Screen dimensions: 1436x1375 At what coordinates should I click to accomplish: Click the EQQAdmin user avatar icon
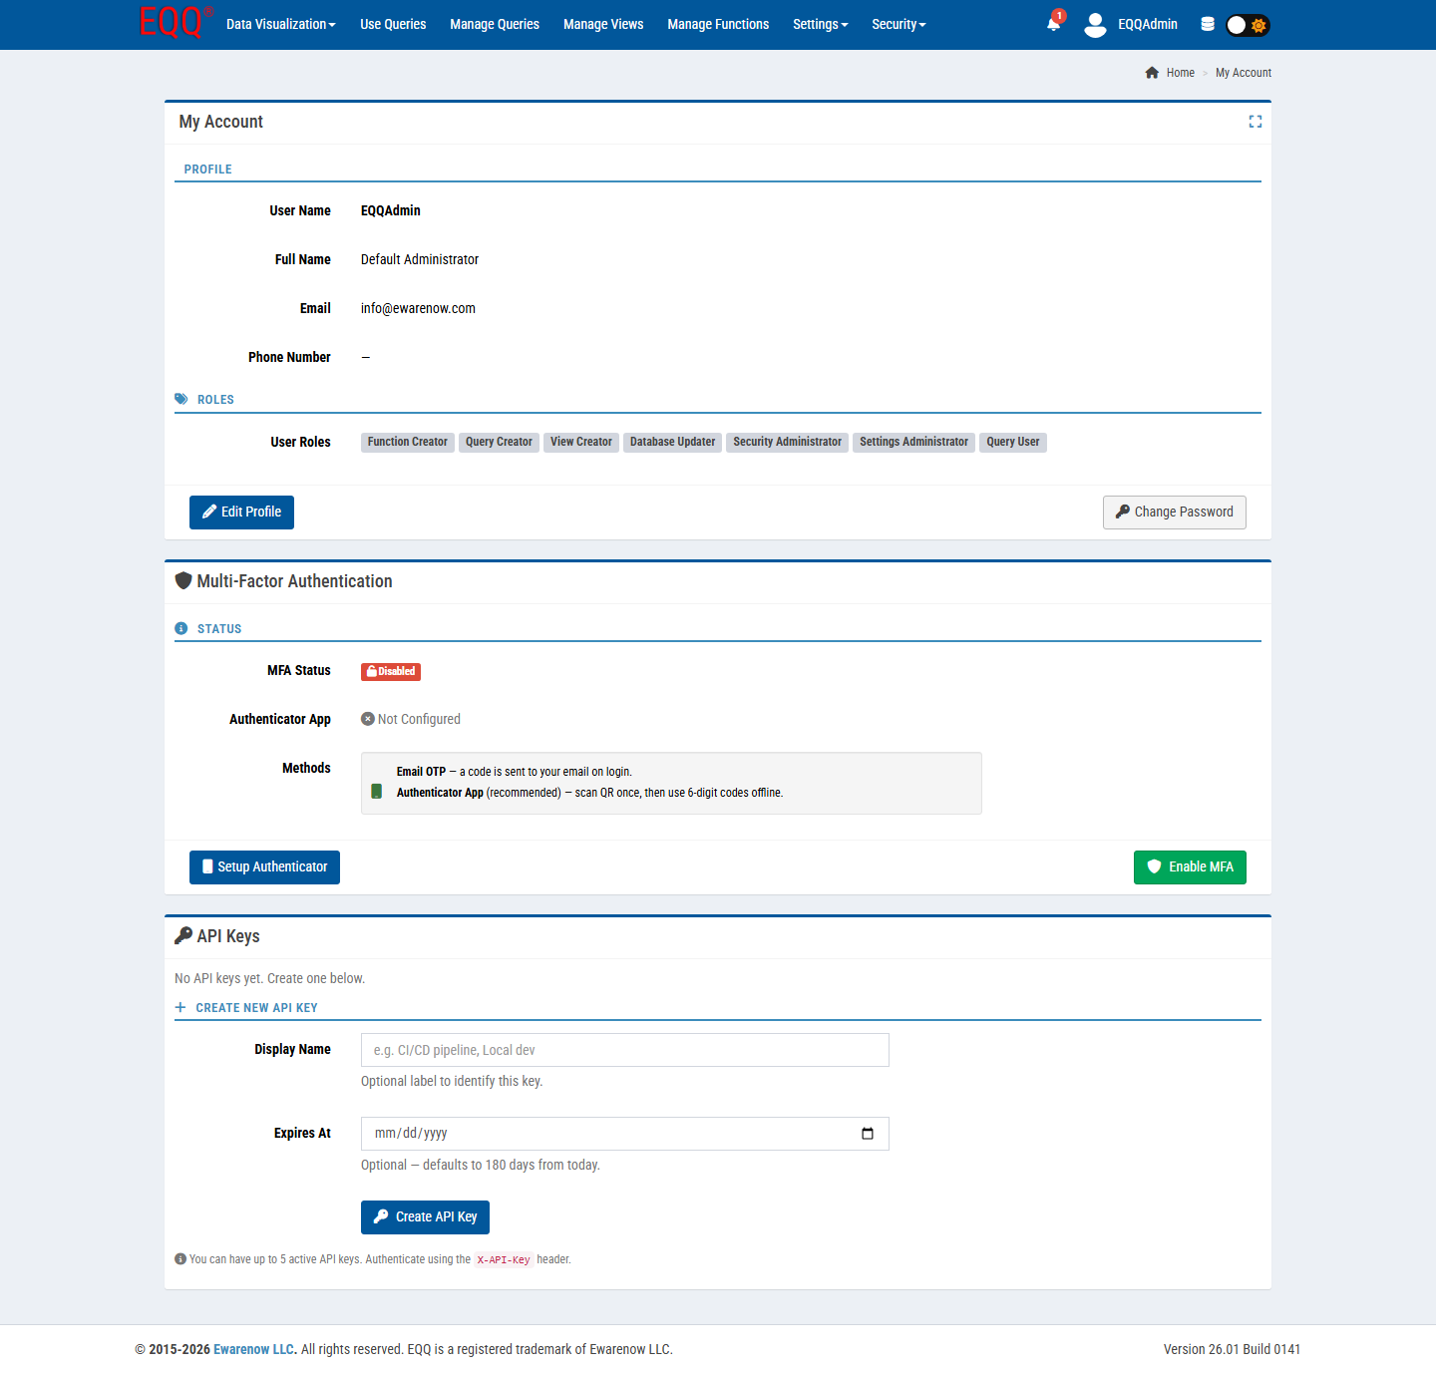tap(1095, 25)
